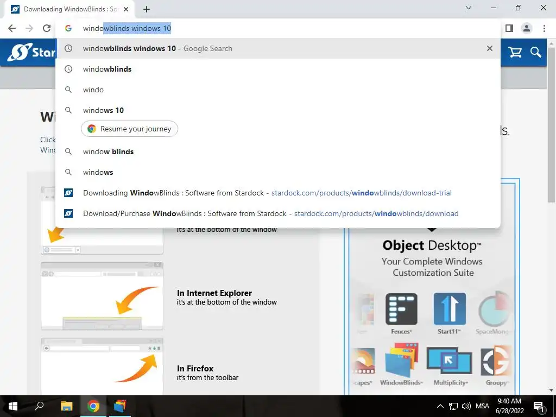This screenshot has height=417, width=556.
Task: Pick the 'windowblinds' history suggestion
Action: (x=278, y=69)
